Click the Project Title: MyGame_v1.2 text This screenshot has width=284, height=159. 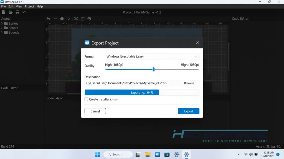coord(142,12)
